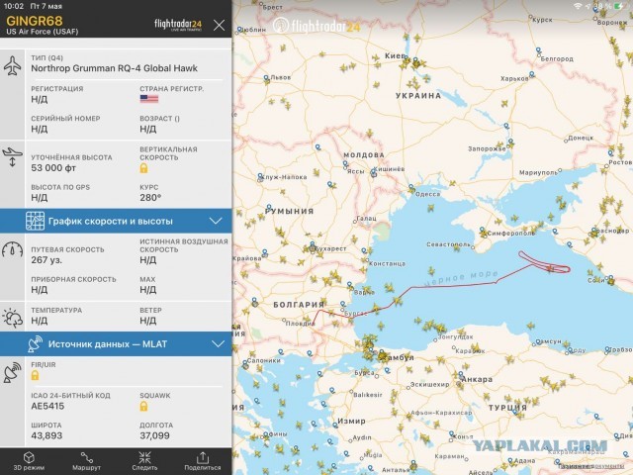Viewport: 633px width, 475px height.
Task: Tap the airport pin at Клуж-Напока
Action: [x=260, y=176]
